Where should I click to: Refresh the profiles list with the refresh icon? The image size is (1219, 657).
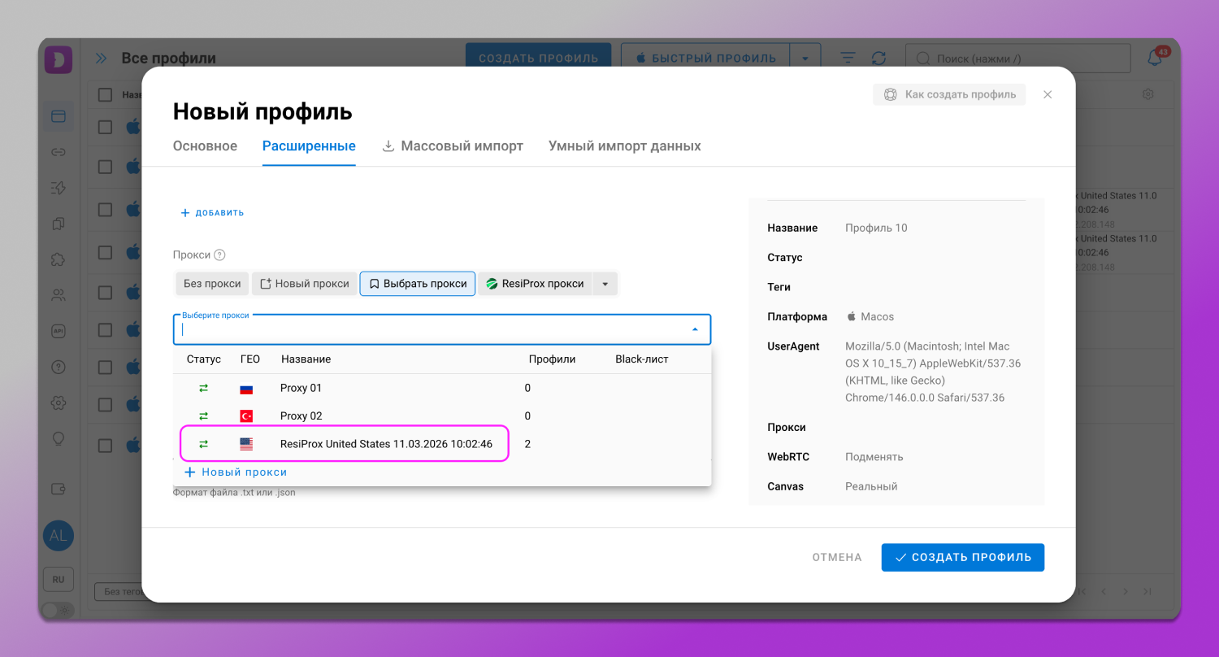[878, 58]
